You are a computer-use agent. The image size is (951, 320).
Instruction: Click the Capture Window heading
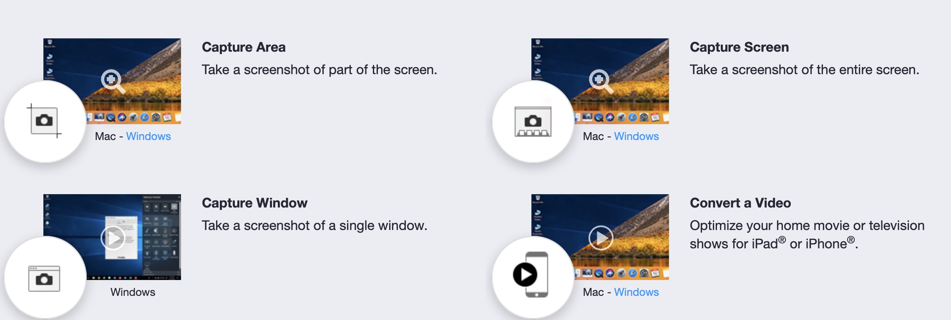254,203
